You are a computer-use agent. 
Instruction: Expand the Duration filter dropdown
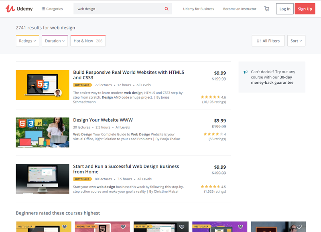(x=55, y=41)
